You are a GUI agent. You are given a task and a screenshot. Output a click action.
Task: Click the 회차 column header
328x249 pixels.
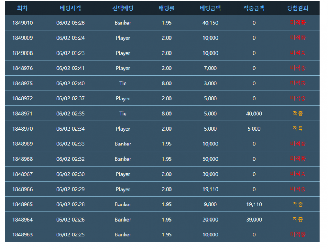(22, 8)
